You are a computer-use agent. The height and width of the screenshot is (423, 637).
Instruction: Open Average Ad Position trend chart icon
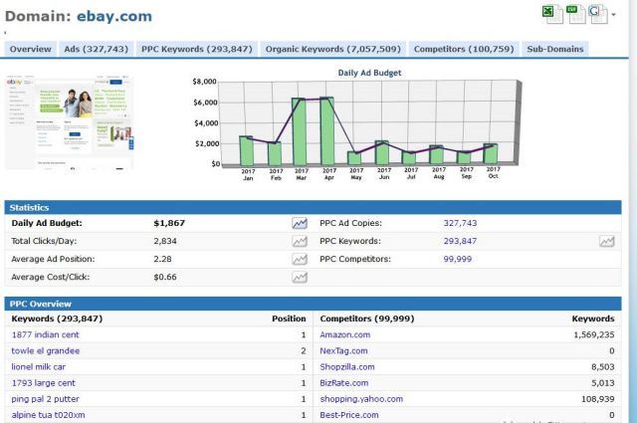click(x=300, y=259)
